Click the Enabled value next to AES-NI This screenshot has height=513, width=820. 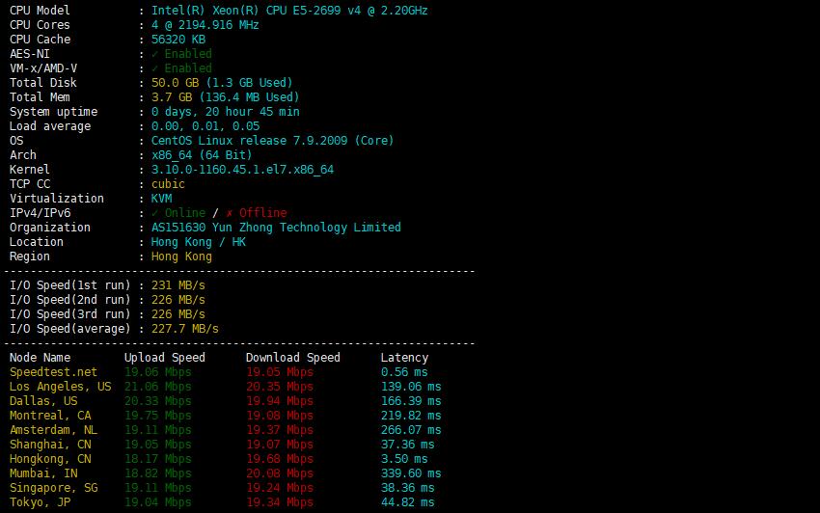pyautogui.click(x=181, y=54)
